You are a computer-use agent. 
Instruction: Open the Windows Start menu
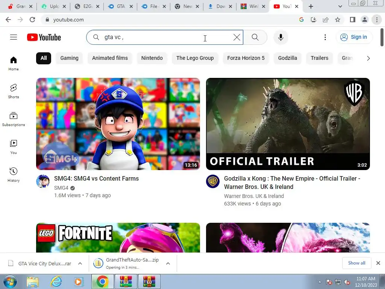[10, 281]
